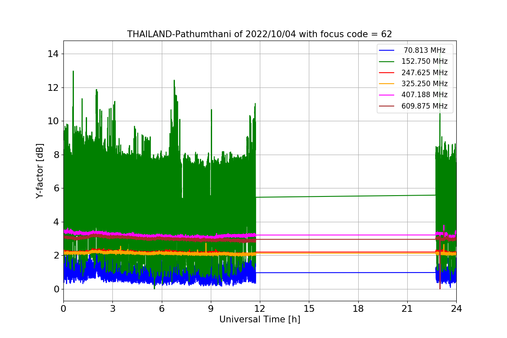Select the 152.750 MHz legend label
The image size is (507, 338).
pyautogui.click(x=425, y=61)
